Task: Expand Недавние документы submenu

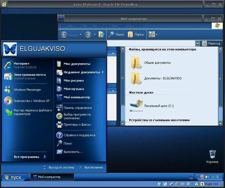Action: (103, 72)
